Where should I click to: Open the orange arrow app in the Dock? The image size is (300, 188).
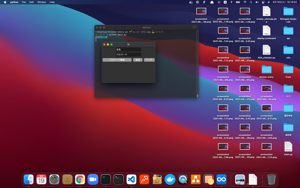[x=144, y=179]
